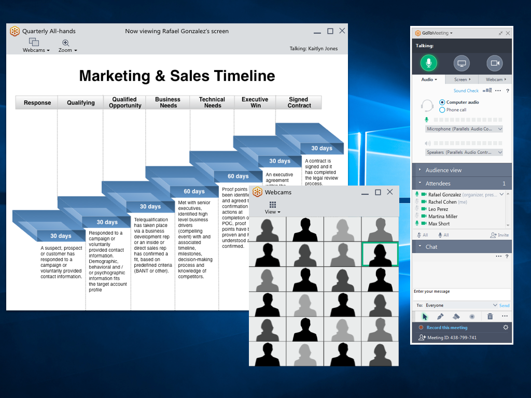Open the Audio tab

click(x=429, y=79)
